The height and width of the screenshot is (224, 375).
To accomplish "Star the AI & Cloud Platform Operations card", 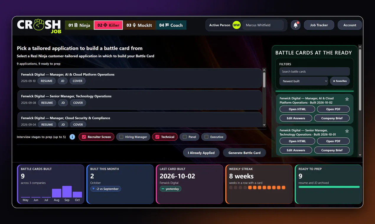I will 347,99.
